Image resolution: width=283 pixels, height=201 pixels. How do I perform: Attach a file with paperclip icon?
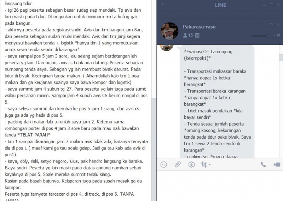tap(178, 164)
